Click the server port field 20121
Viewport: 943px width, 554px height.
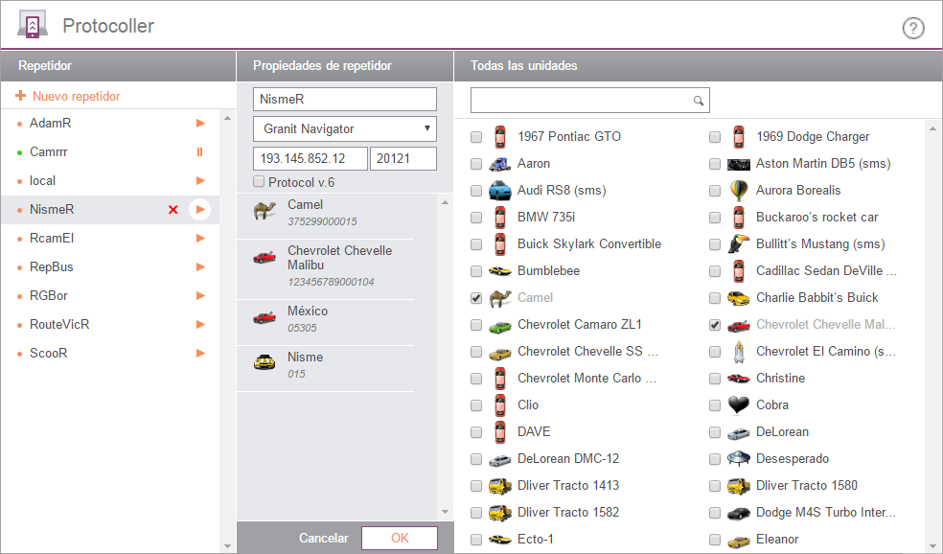tap(402, 158)
